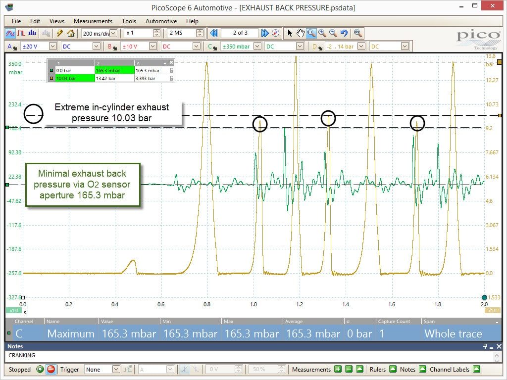Image resolution: width=507 pixels, height=380 pixels.
Task: Go to previous waveform buffer
Action: (214, 33)
